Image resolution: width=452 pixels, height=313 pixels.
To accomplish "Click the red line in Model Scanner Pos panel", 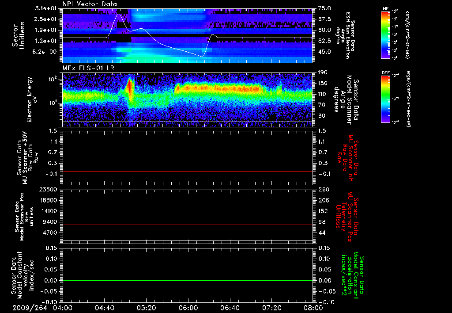I will (x=188, y=225).
